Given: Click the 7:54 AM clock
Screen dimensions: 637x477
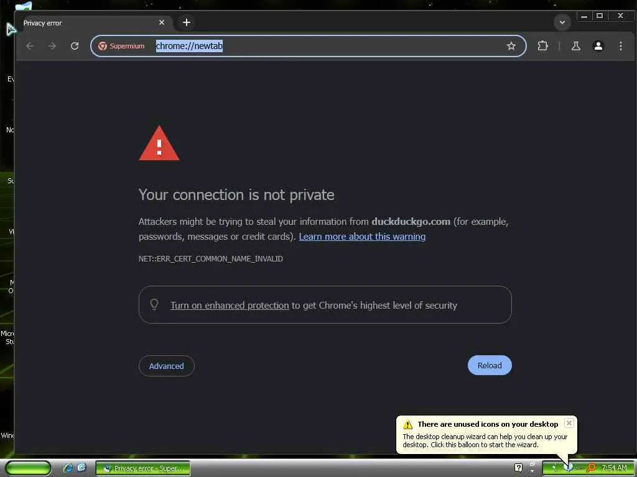Looking at the screenshot, I should 614,468.
